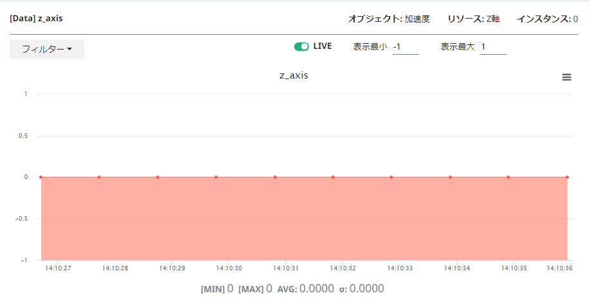Select the last data point on the chart

(567, 177)
